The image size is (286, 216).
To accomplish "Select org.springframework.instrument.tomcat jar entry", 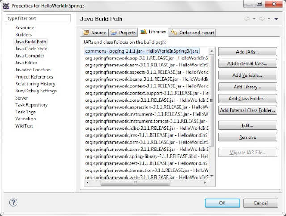I will [147, 121].
